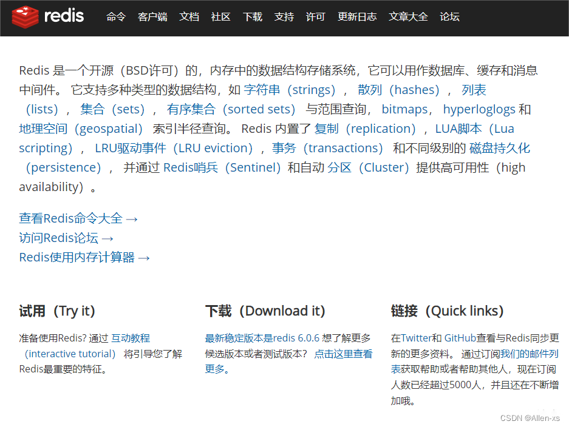Screen dimensions: 569x427
Task: Open Redis使用内存计算器 link
Action: [84, 257]
